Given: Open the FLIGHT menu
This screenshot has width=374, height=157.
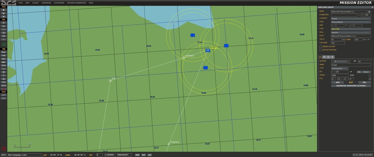Looking at the screenshot, I should coord(36,3).
